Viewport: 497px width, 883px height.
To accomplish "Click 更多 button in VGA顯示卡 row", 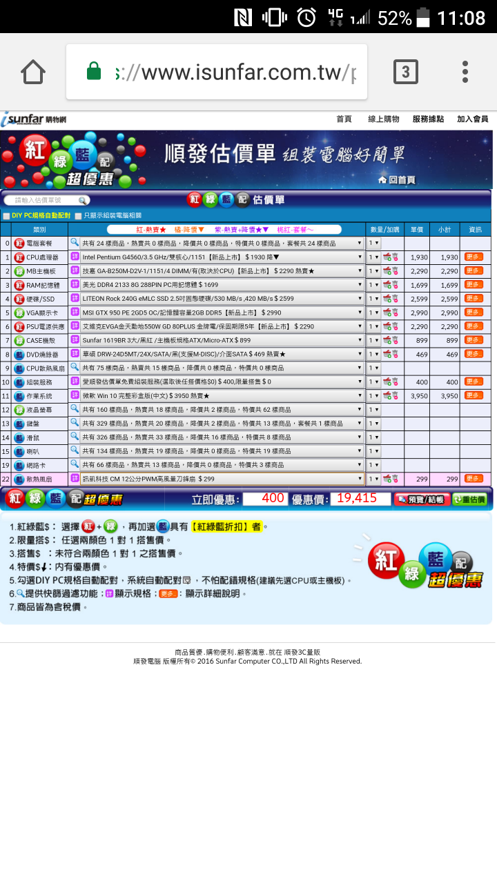I will 474,312.
